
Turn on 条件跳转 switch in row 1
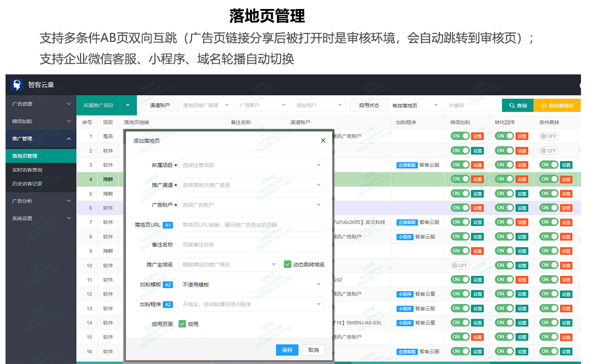point(548,136)
